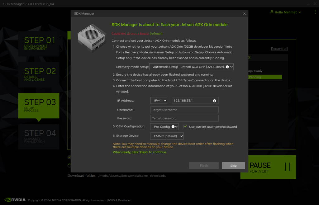Click the Expand all link
This screenshot has width=319, height=205.
[x=279, y=49]
